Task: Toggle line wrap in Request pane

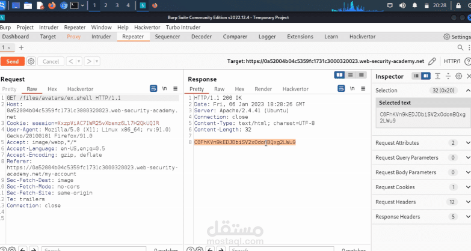Action: [x=153, y=88]
